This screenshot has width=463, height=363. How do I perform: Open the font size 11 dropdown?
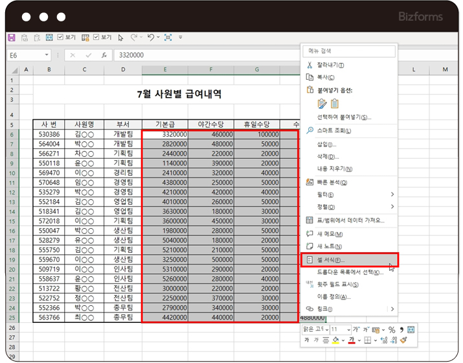tap(349, 330)
